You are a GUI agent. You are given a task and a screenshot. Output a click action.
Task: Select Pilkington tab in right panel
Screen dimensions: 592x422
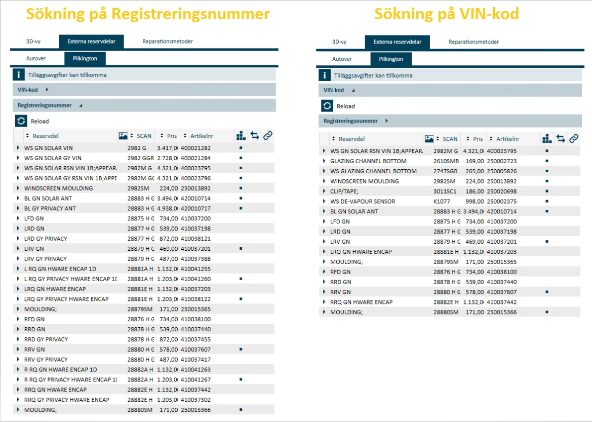coord(391,59)
